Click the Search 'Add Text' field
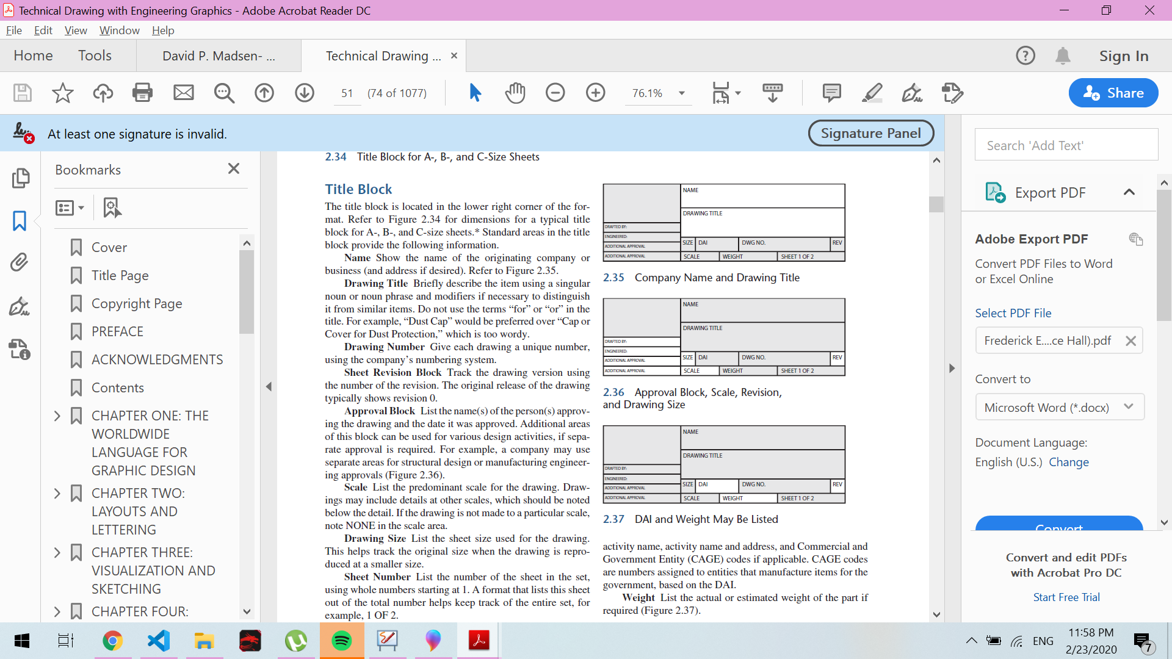Viewport: 1172px width, 659px height. [1066, 145]
